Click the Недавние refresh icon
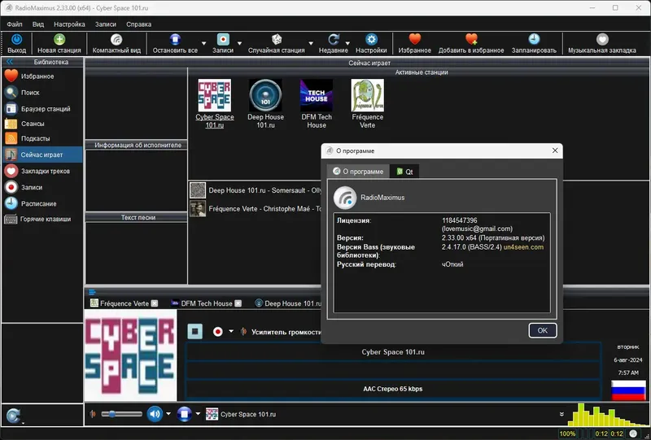651x440 pixels. [334, 39]
